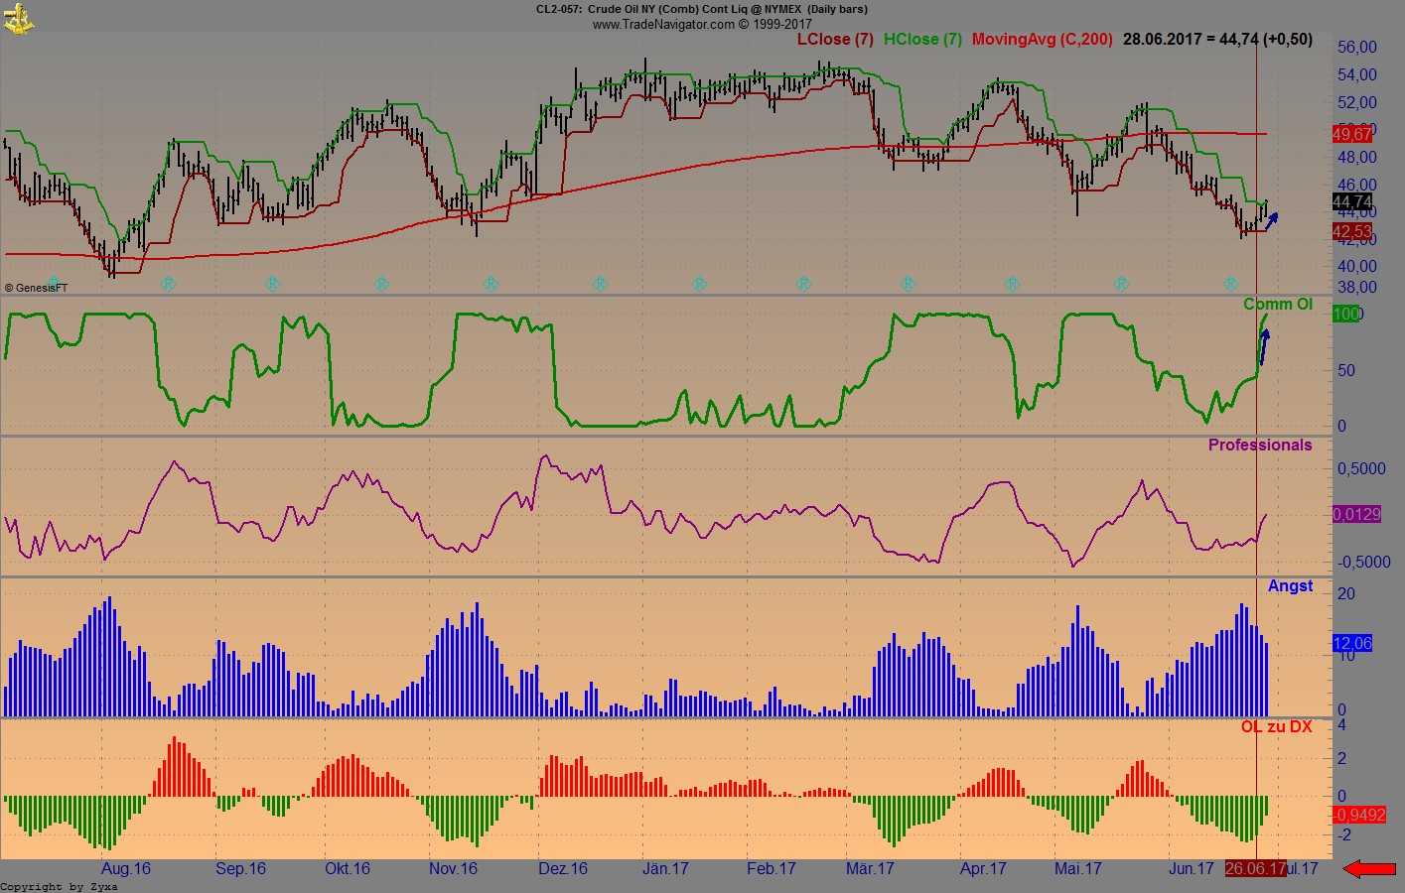Click the Copyright by Zyxa text
The image size is (1405, 893).
[60, 886]
